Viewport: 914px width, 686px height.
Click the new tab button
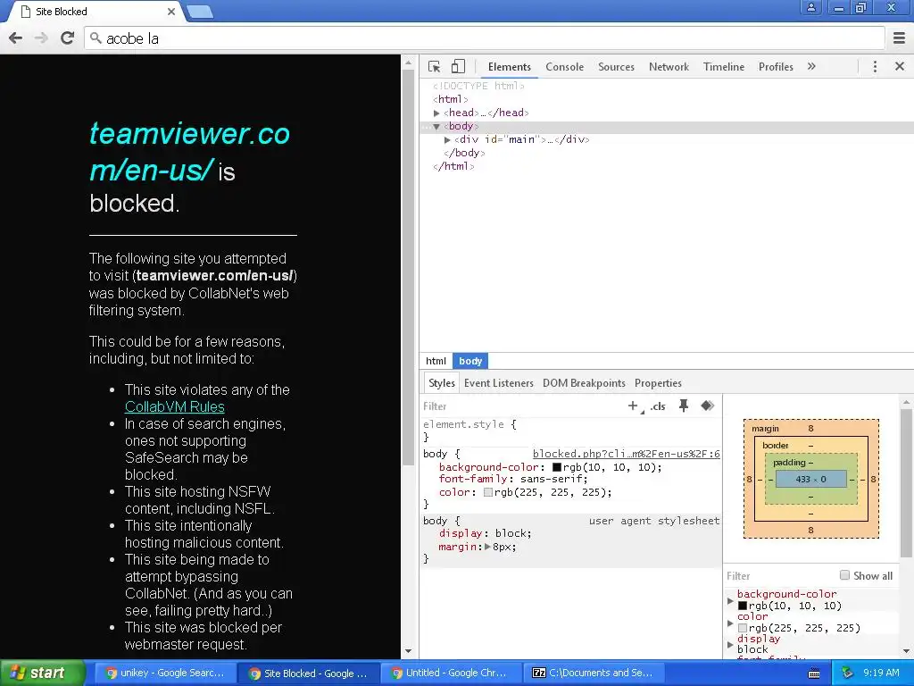pos(200,12)
